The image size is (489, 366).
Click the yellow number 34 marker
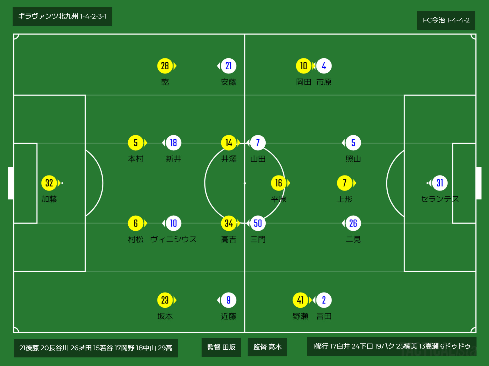point(229,223)
